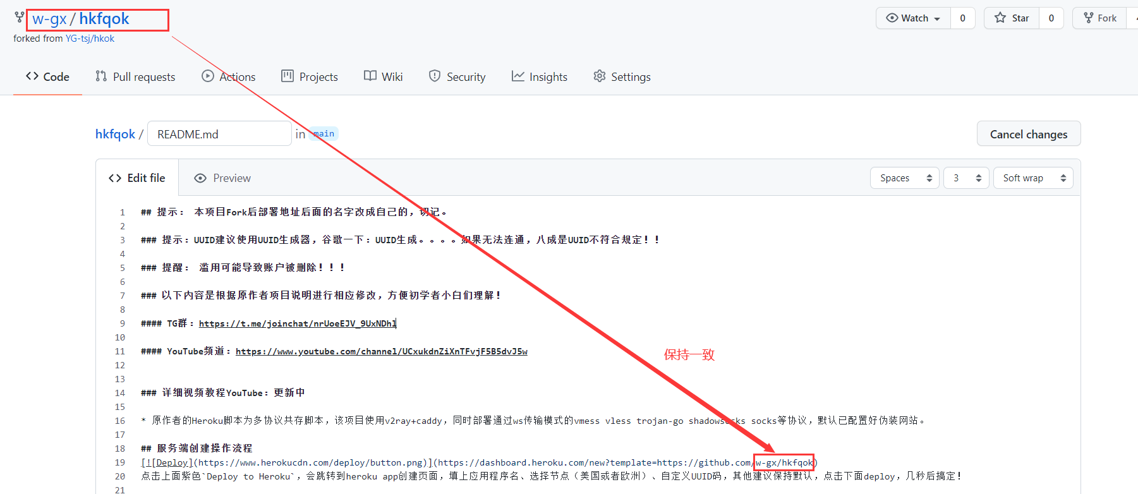Open the Insights tab

[540, 76]
